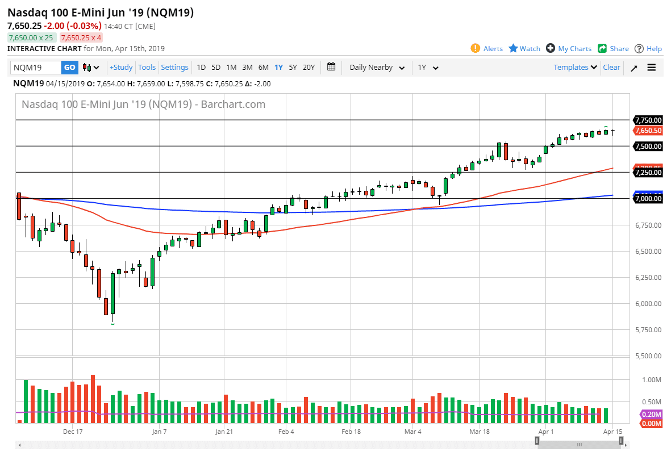Screen dimensions: 667x452
Task: Open My Charts via plus icon
Action: pyautogui.click(x=549, y=48)
